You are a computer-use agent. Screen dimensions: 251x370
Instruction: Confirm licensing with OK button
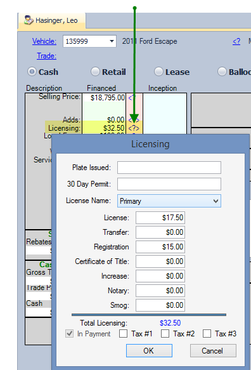(149, 351)
